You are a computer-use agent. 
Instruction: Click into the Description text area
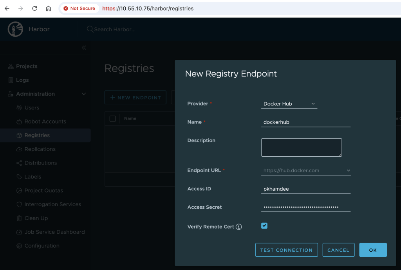coord(301,147)
